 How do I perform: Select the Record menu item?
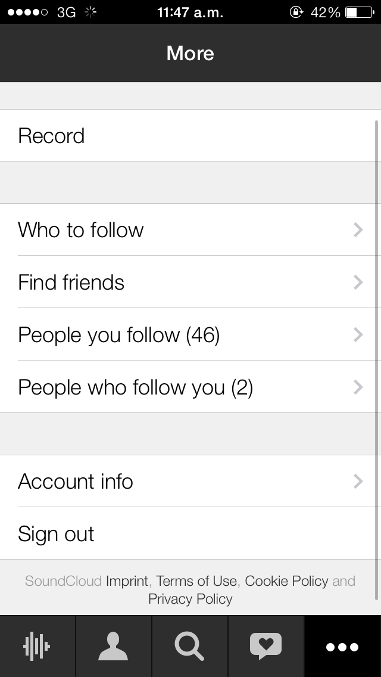tap(51, 136)
